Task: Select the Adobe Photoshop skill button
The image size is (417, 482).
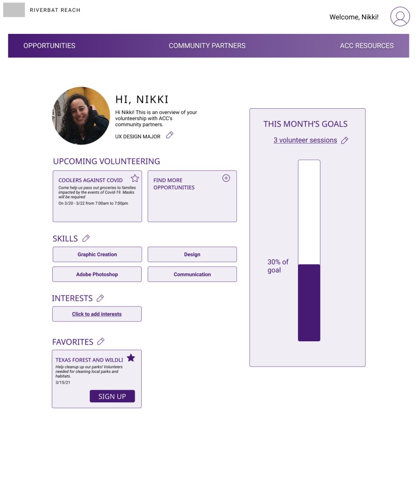Action: [x=97, y=274]
